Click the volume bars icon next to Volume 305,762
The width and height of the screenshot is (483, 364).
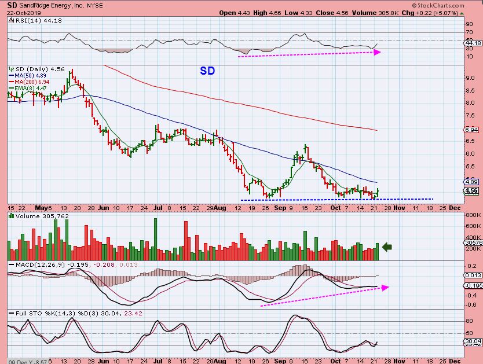coord(11,216)
